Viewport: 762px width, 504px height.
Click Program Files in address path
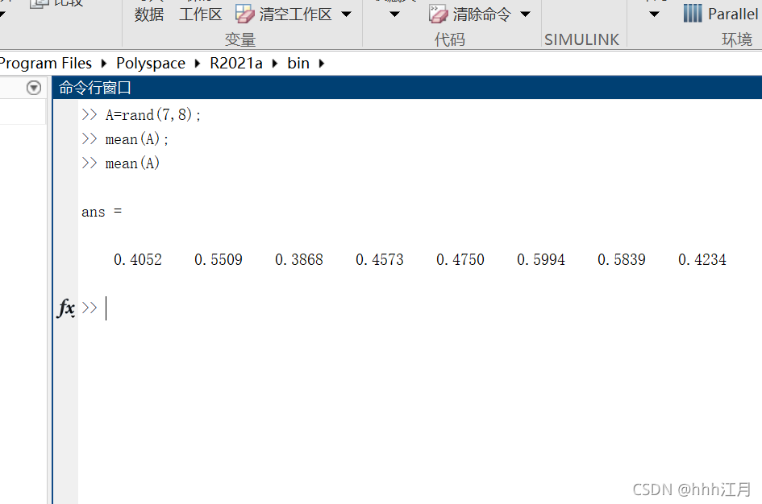click(x=46, y=63)
